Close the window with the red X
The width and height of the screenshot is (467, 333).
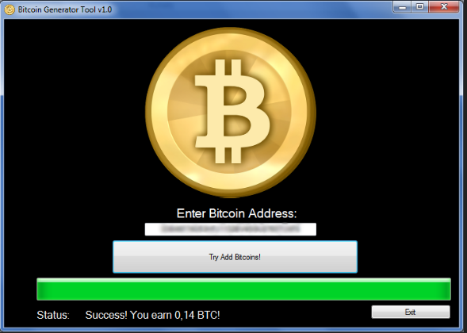click(444, 6)
